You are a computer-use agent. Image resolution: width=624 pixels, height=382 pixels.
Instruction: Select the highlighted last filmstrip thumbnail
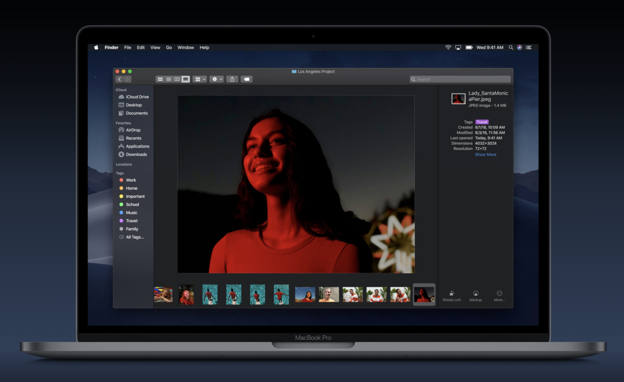(x=424, y=295)
